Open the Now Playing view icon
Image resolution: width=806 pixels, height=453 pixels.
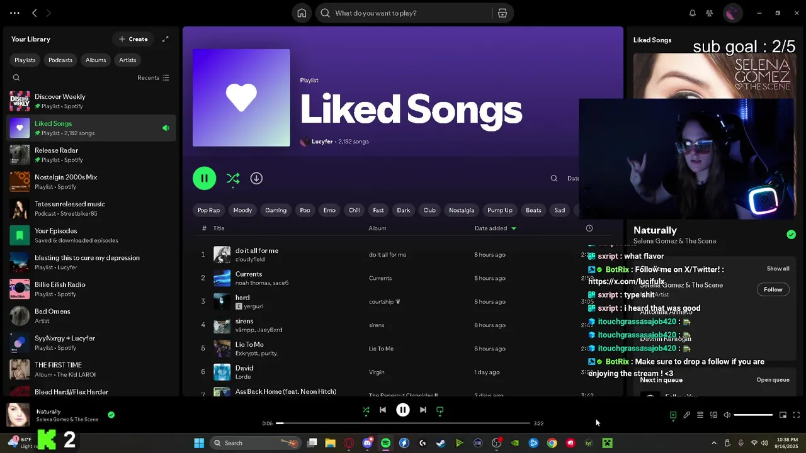673,415
